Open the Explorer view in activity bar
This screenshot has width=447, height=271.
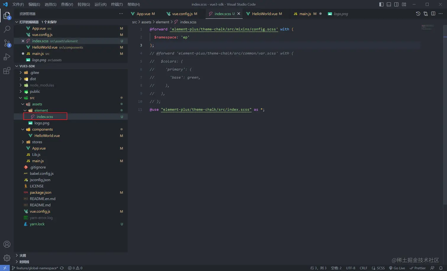point(7,15)
